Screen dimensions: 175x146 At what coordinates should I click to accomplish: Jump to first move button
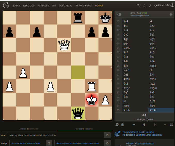coord(134,125)
